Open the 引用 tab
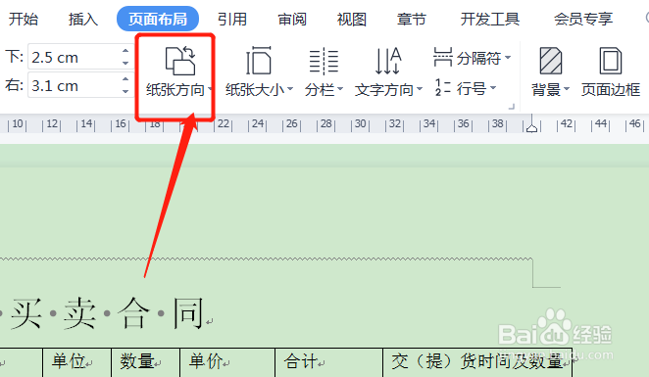 232,19
